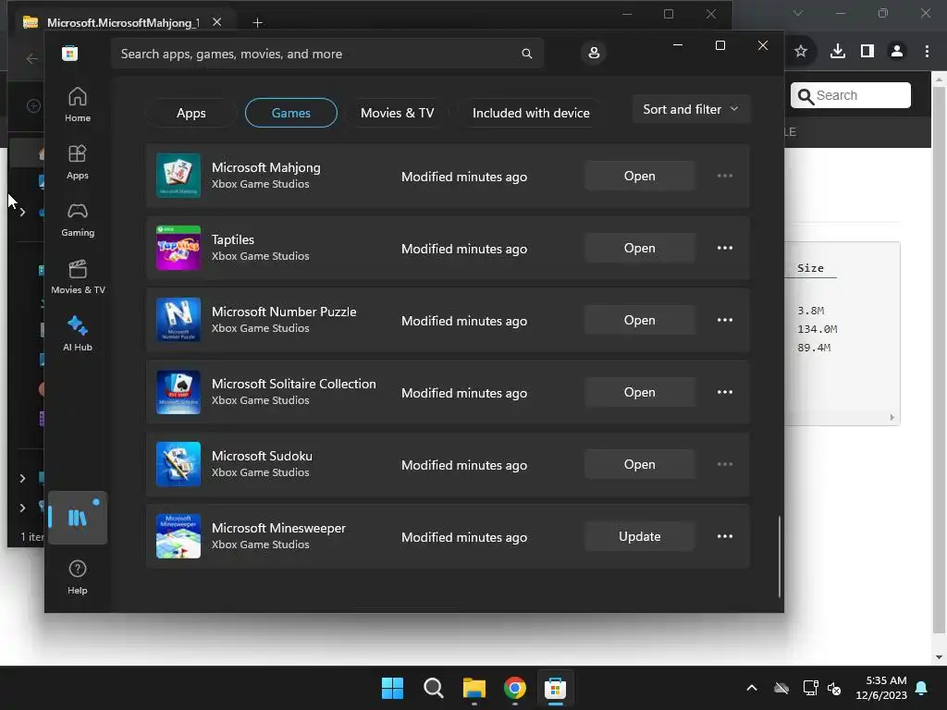Click the Microsoft Store logo icon
This screenshot has height=710, width=947.
(x=69, y=53)
